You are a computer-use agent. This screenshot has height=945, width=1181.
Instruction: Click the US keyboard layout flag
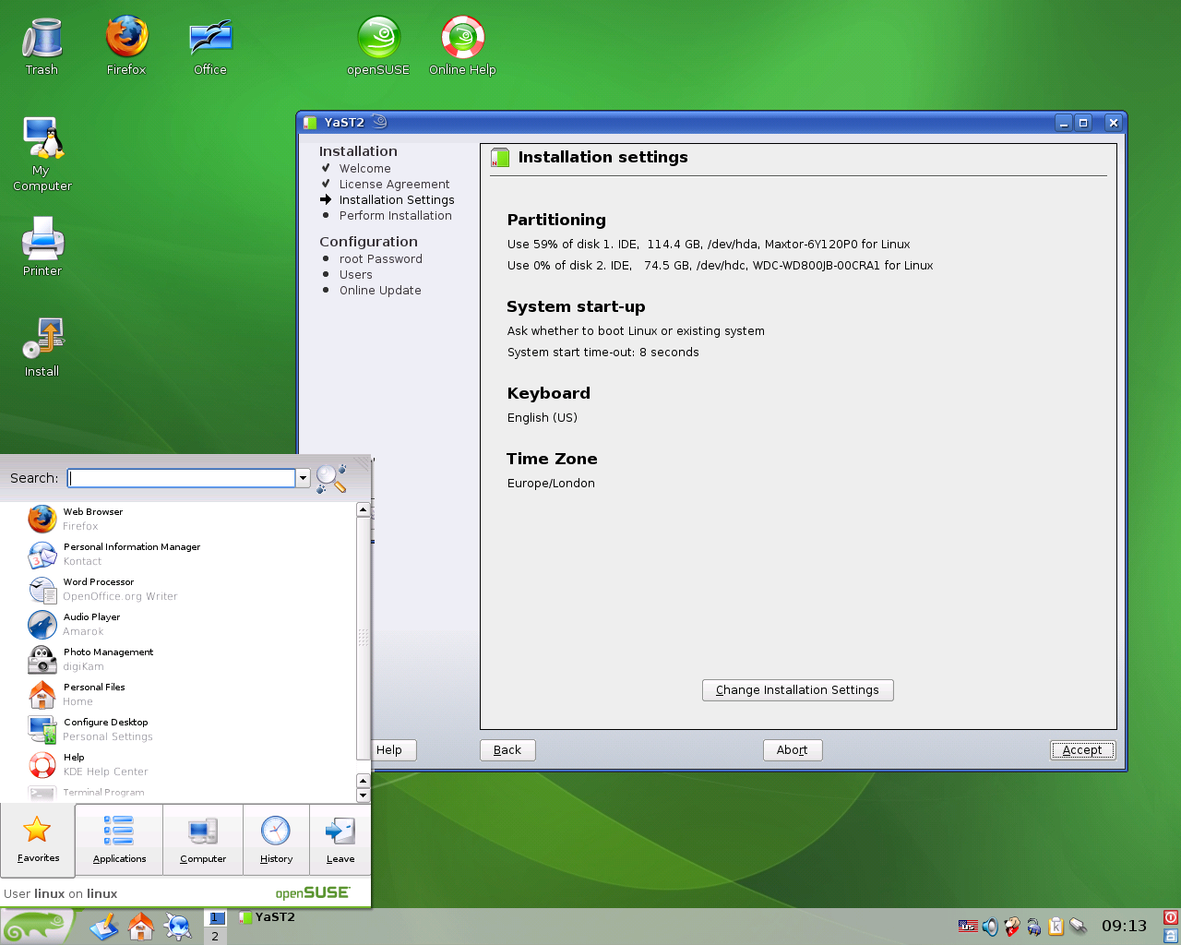(x=968, y=926)
